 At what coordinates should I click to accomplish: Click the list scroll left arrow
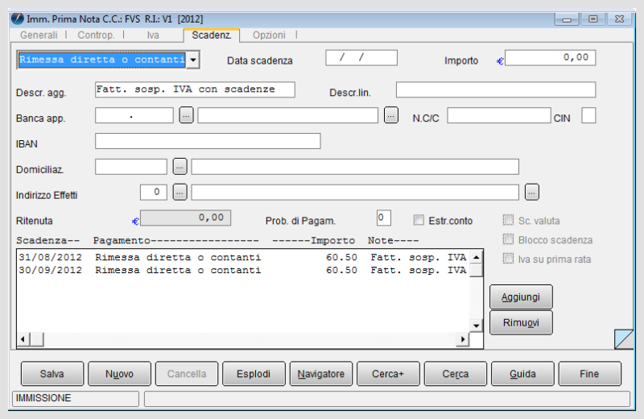tap(23, 340)
